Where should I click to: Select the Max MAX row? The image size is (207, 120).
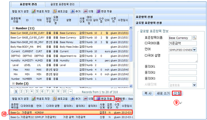(x=70, y=70)
